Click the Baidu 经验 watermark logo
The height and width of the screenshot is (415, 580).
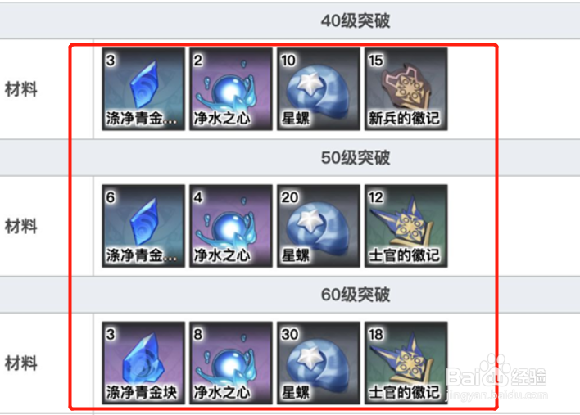(x=496, y=372)
